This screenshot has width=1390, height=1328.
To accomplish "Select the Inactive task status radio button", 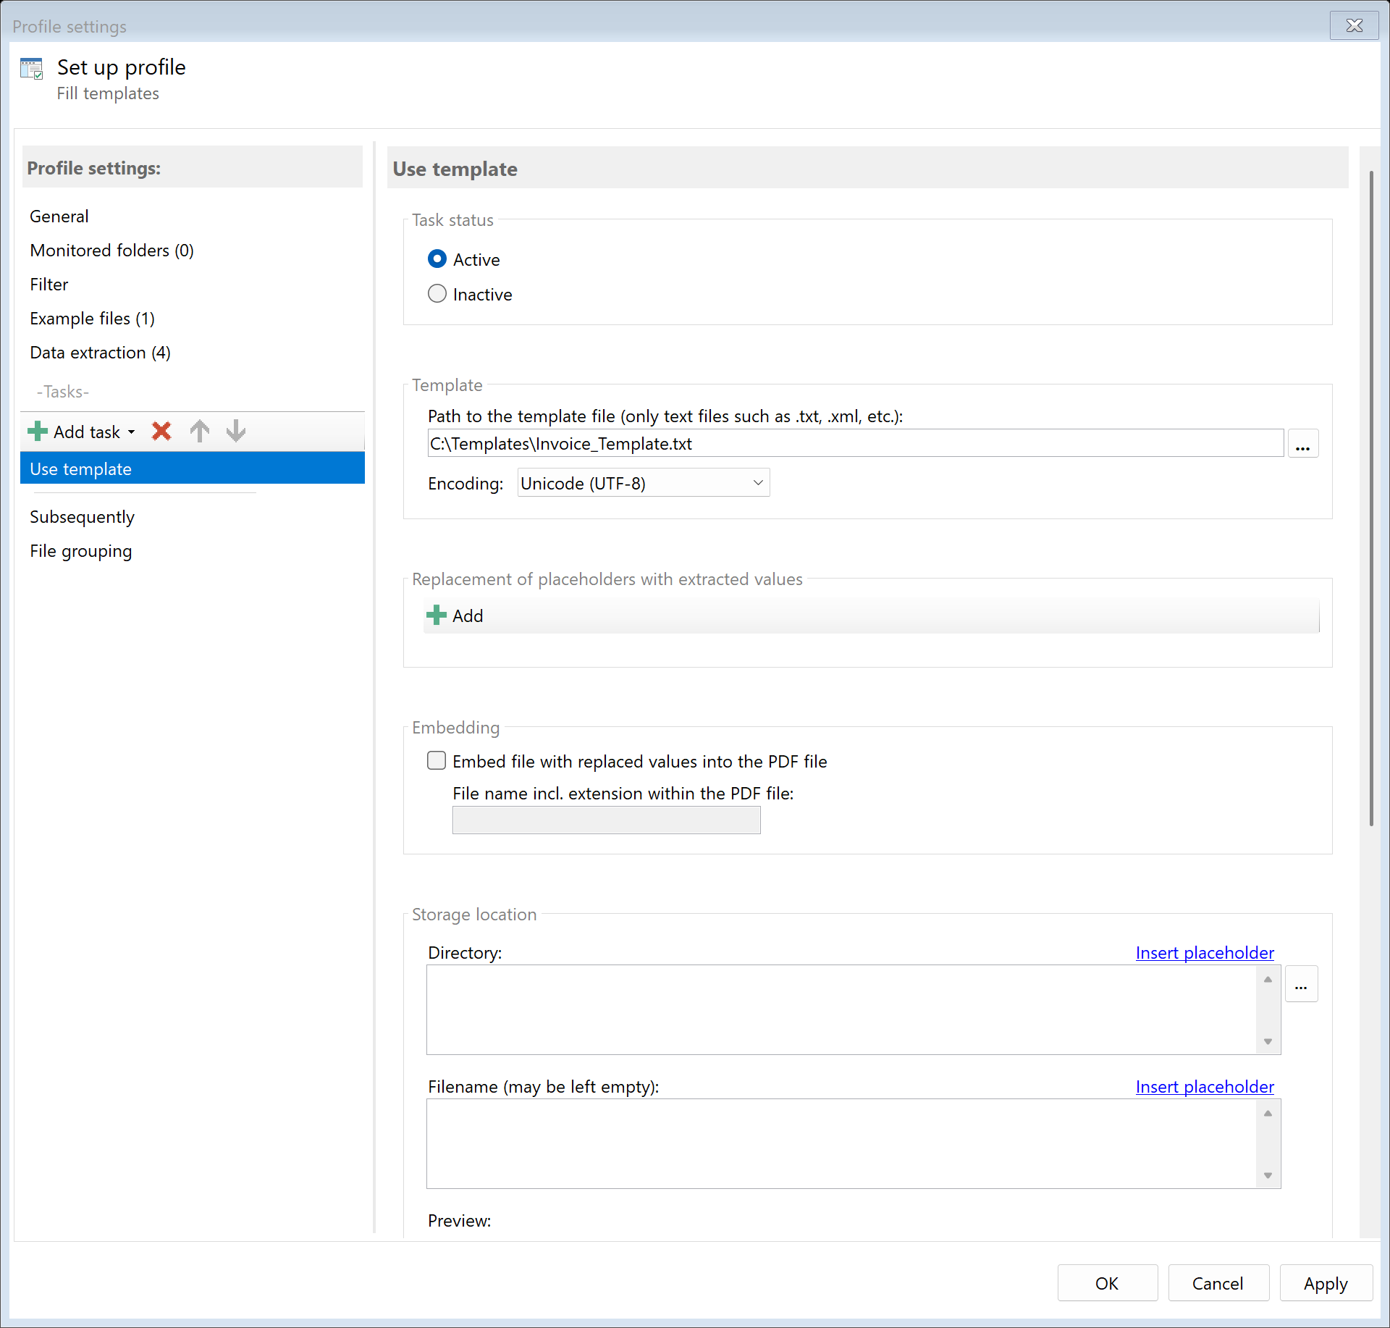I will tap(437, 293).
